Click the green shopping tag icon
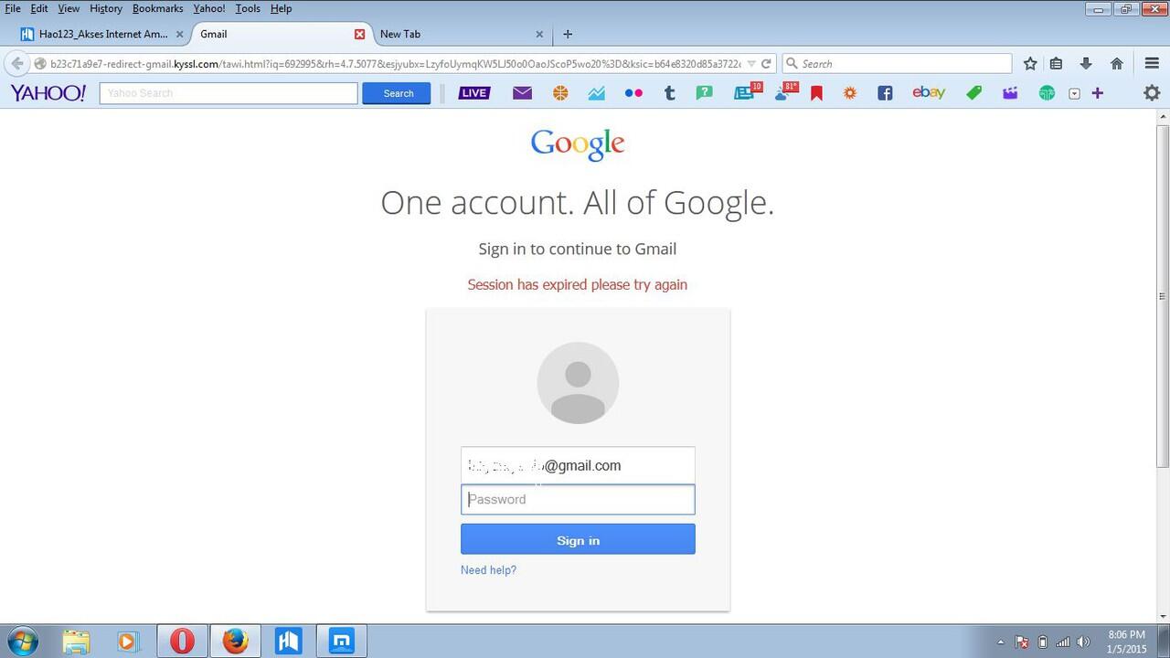1170x658 pixels. pyautogui.click(x=974, y=92)
